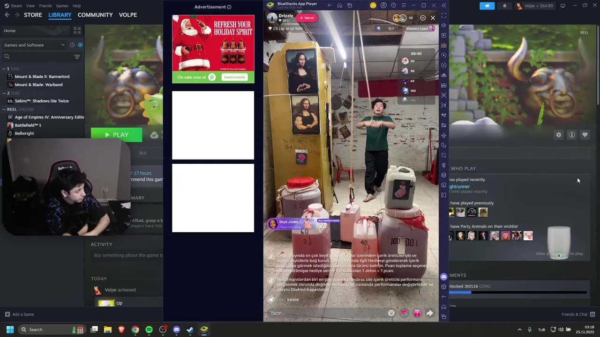Open Games and Software filter dropdown

pyautogui.click(x=34, y=45)
